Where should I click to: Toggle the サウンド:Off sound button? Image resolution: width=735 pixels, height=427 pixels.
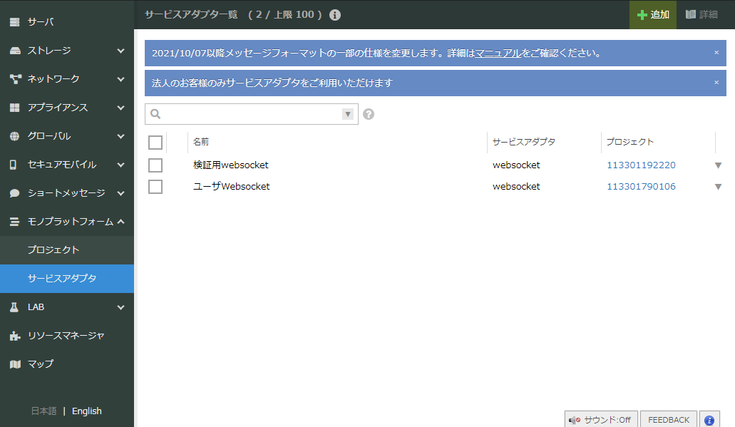click(601, 420)
